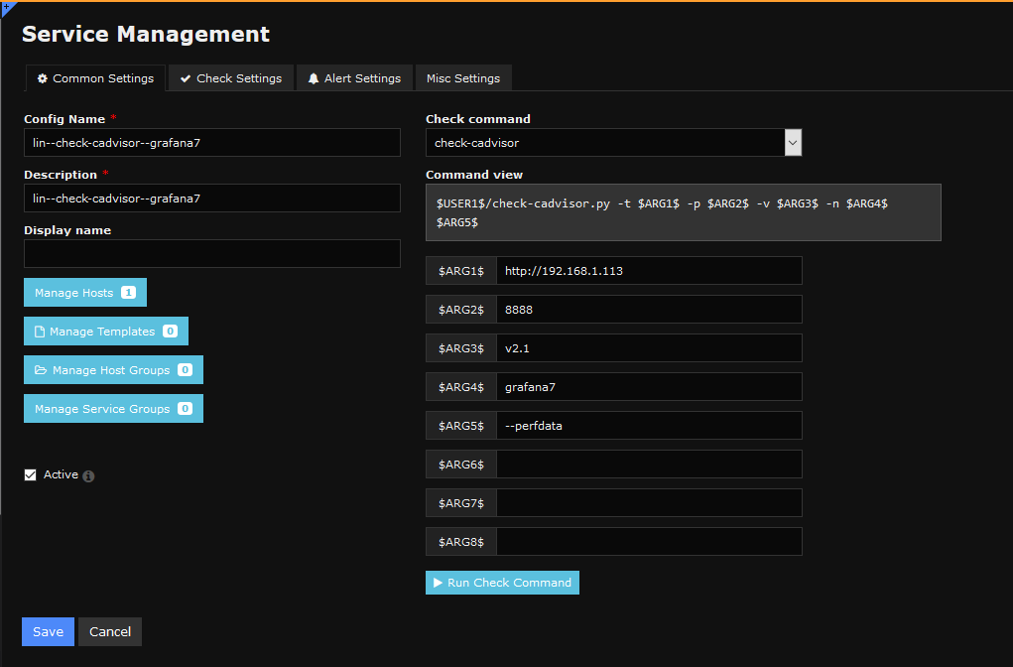Click the gear icon on Common Settings
Image resolution: width=1013 pixels, height=667 pixels.
(x=43, y=78)
